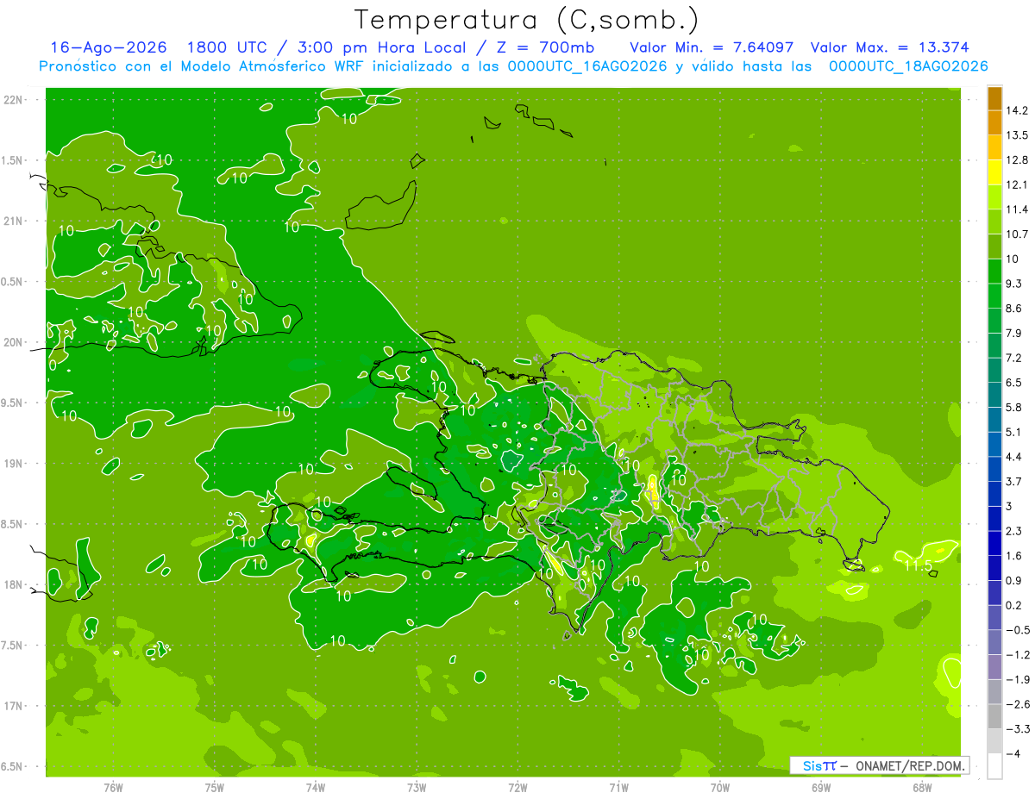Click the colorbar value "5.1"
Image resolution: width=1035 pixels, height=799 pixels.
point(1014,432)
